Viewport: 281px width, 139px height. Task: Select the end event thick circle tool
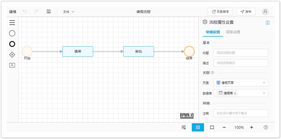12,44
